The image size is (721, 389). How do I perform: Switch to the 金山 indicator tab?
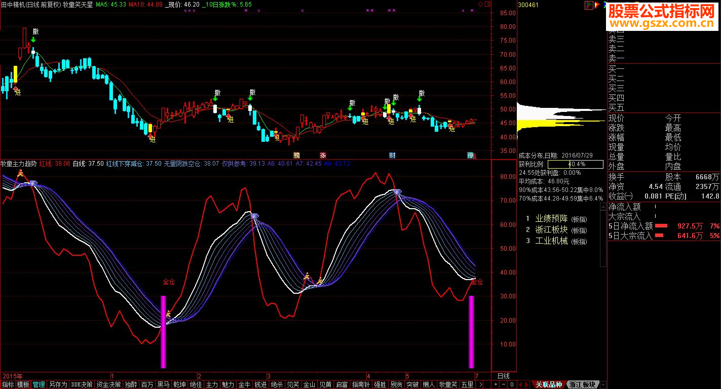309,385
